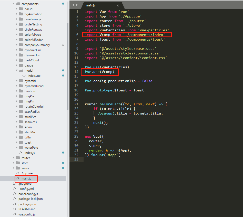Expand the store folder arrow
This screenshot has height=217, width=243.
coord(14,163)
